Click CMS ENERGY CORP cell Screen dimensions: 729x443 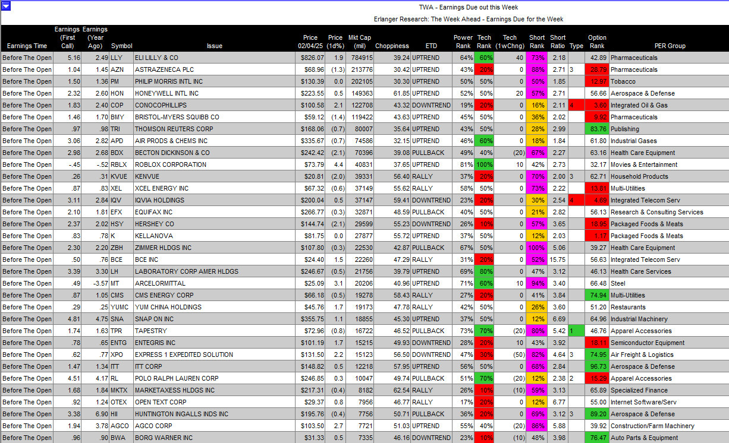pos(214,295)
